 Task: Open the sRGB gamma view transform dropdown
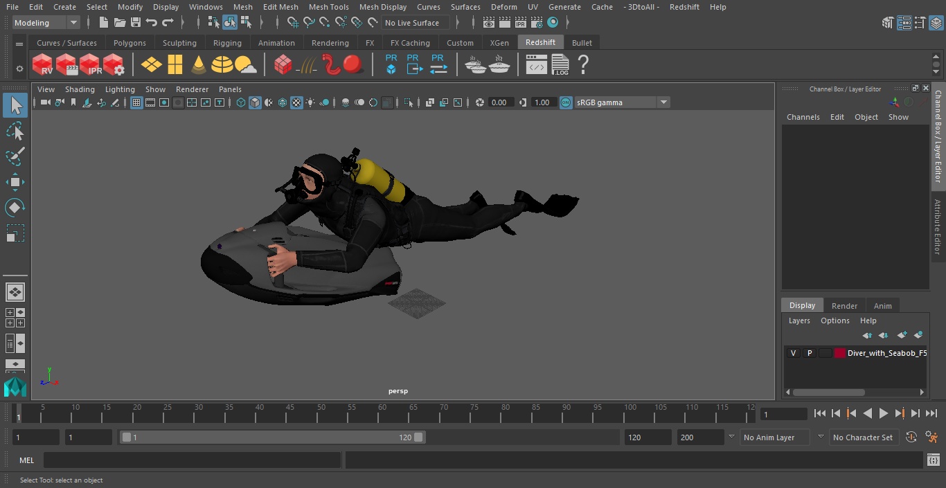[x=622, y=102]
